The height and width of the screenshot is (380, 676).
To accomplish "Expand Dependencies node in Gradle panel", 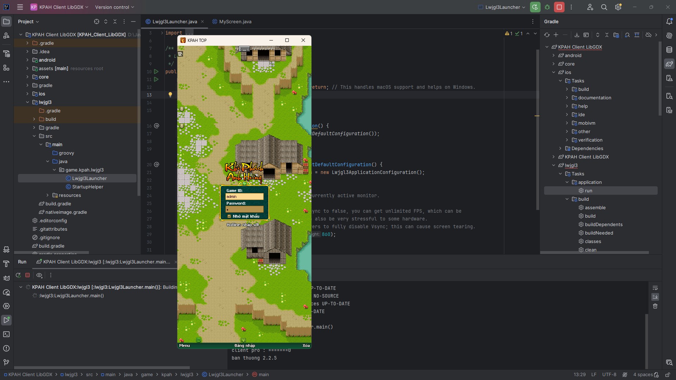I will [x=560, y=148].
